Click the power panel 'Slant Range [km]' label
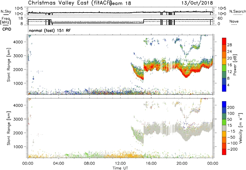The width and height of the screenshot is (246, 170). coord(9,65)
